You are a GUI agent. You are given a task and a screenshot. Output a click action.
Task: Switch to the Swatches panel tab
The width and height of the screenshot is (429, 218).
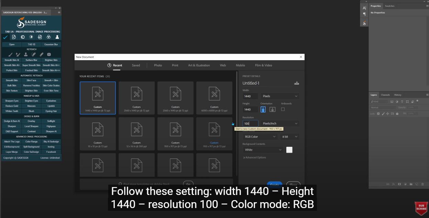pyautogui.click(x=389, y=6)
